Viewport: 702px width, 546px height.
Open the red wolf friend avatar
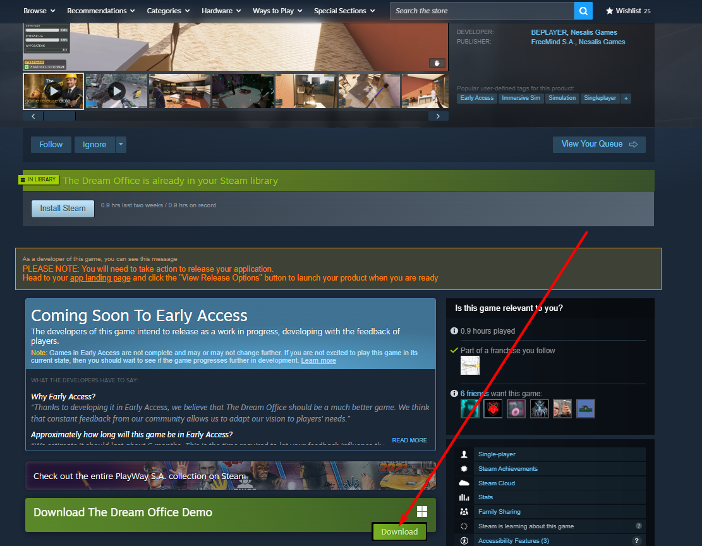coord(493,408)
